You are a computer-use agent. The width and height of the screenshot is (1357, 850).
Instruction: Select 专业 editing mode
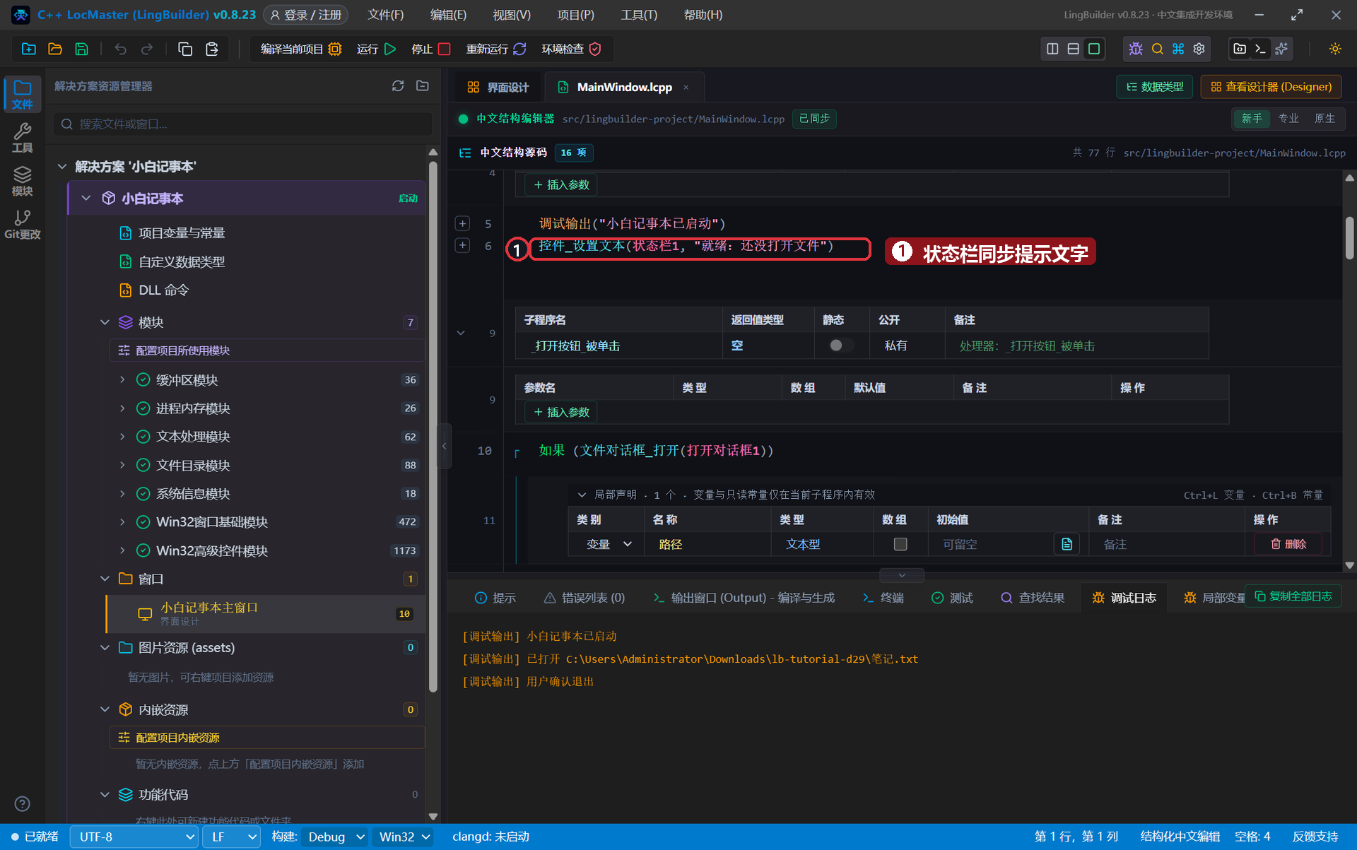point(1288,118)
